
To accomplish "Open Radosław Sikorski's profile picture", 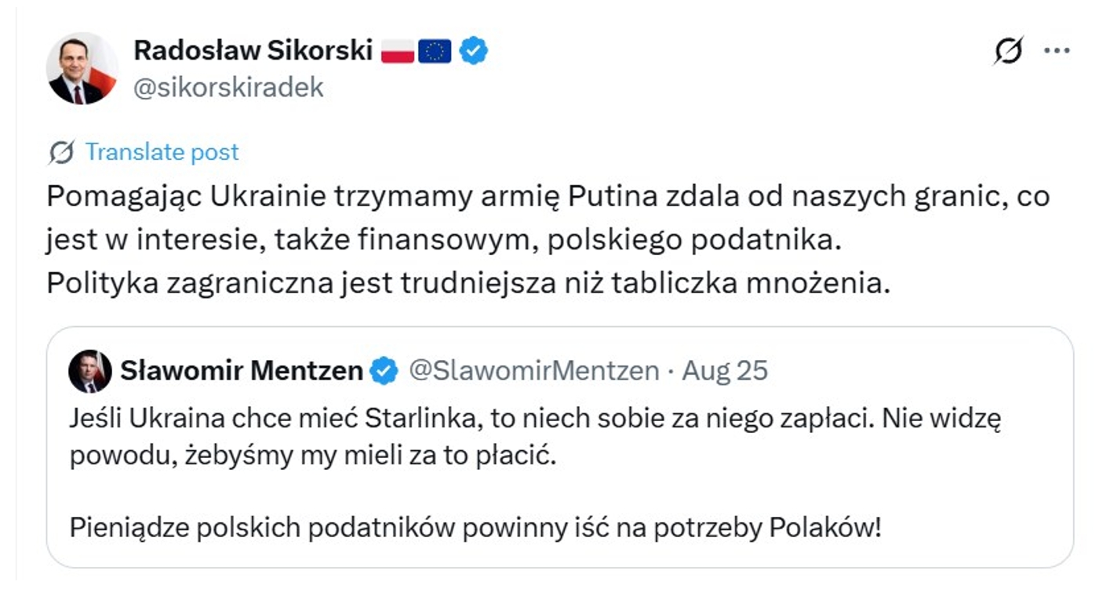I will pos(82,67).
